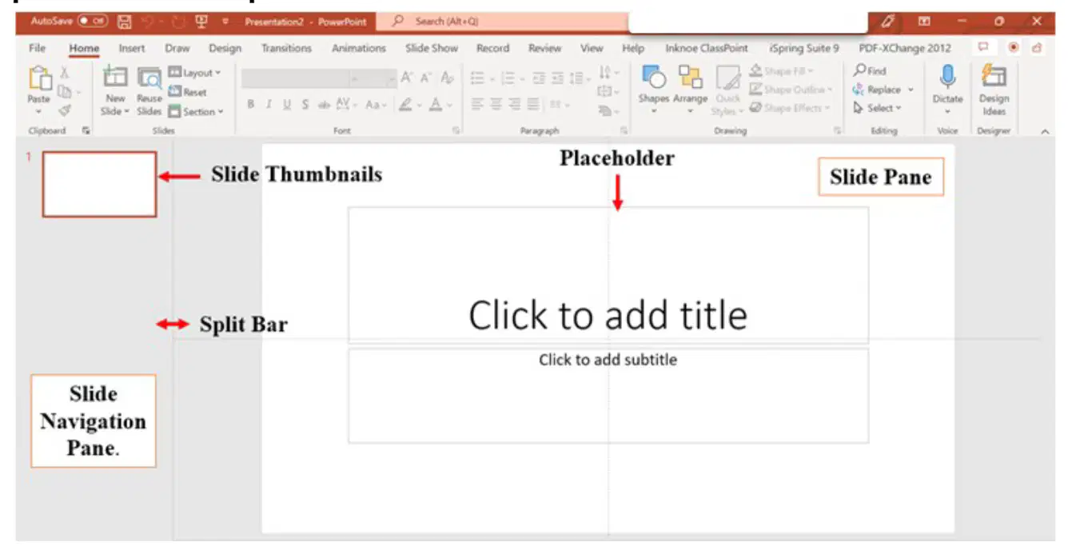This screenshot has height=558, width=1068.
Task: Click the Arrange icon
Action: pyautogui.click(x=690, y=78)
